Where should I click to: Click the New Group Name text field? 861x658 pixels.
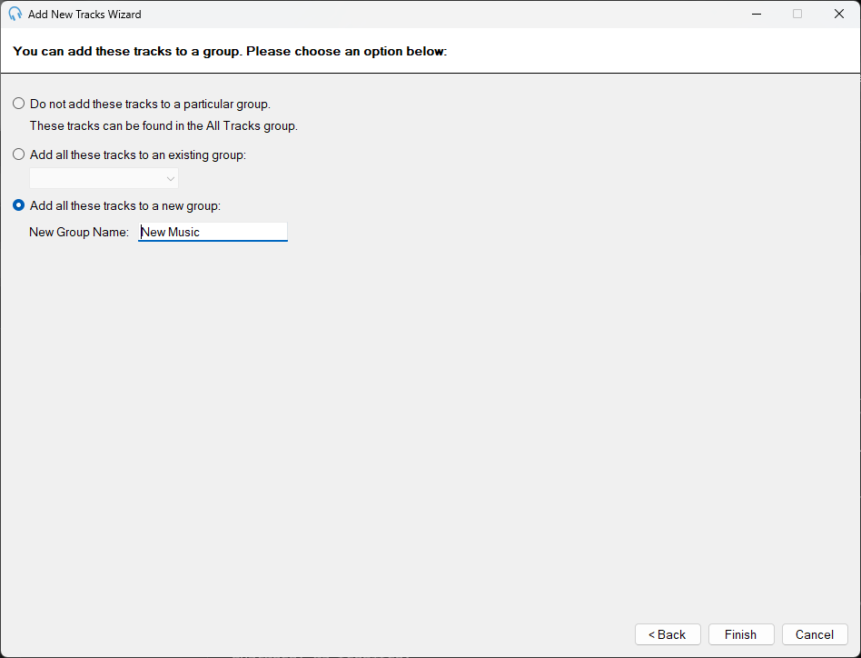pos(213,232)
